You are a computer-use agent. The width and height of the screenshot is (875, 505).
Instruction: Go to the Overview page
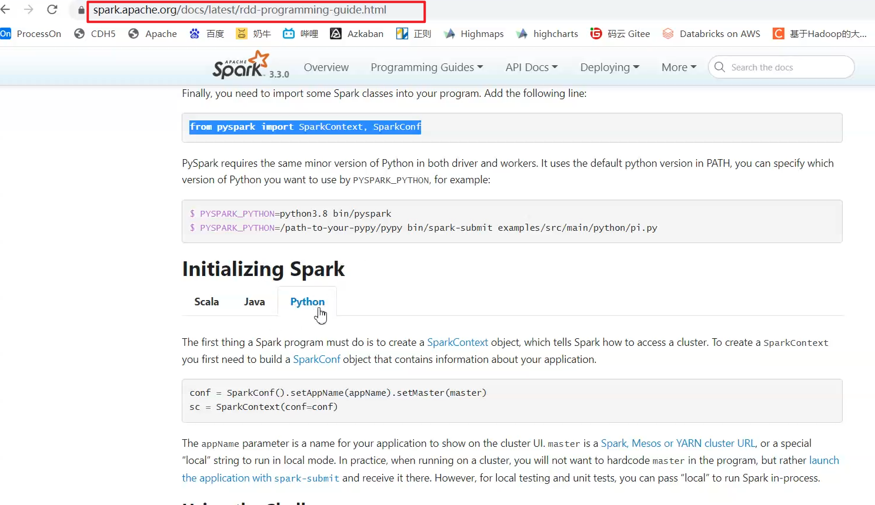coord(326,67)
